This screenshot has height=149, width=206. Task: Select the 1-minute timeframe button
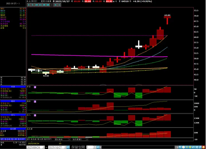pyautogui.click(x=29, y=5)
